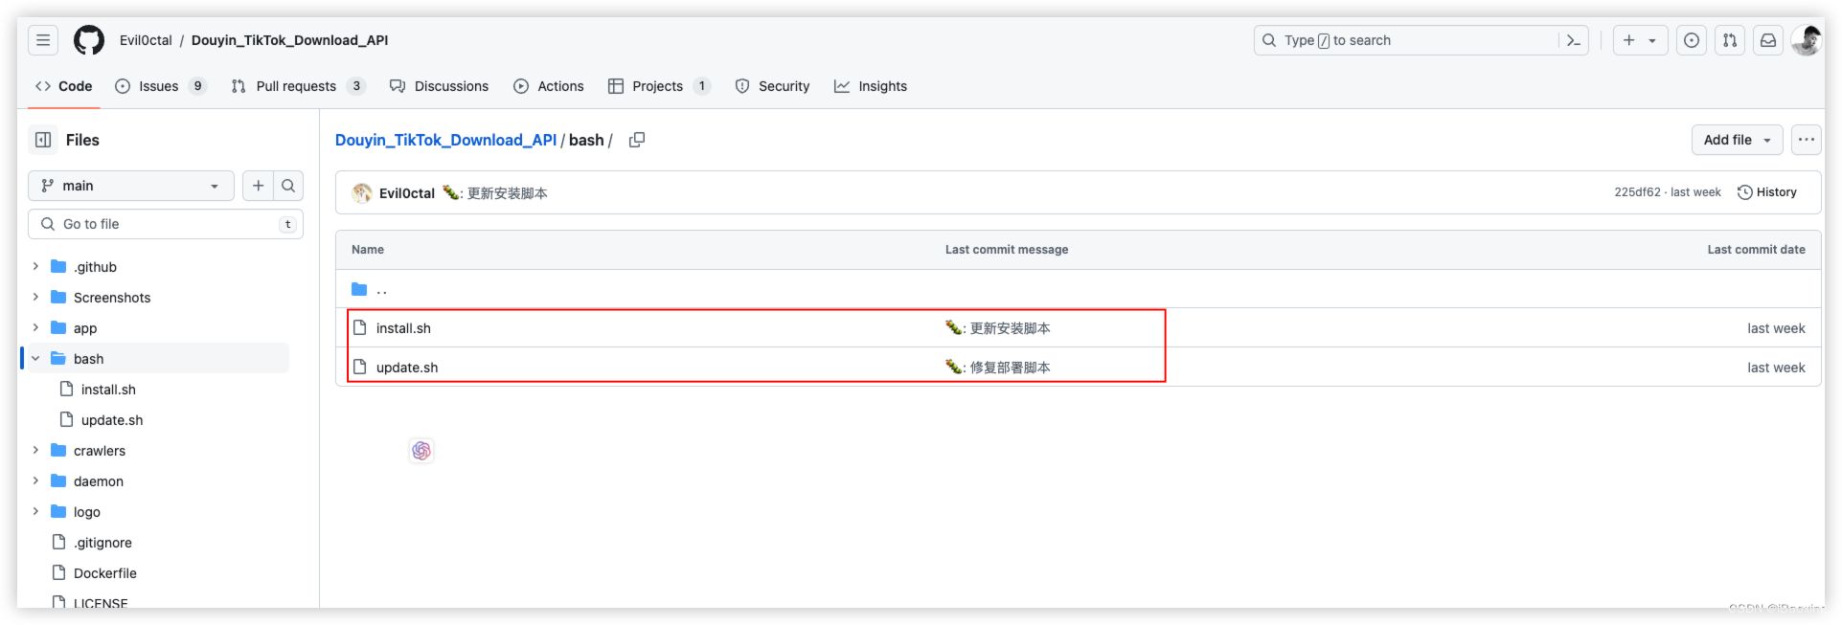Select the crawlers folder in tree
The height and width of the screenshot is (625, 1842).
(x=100, y=451)
